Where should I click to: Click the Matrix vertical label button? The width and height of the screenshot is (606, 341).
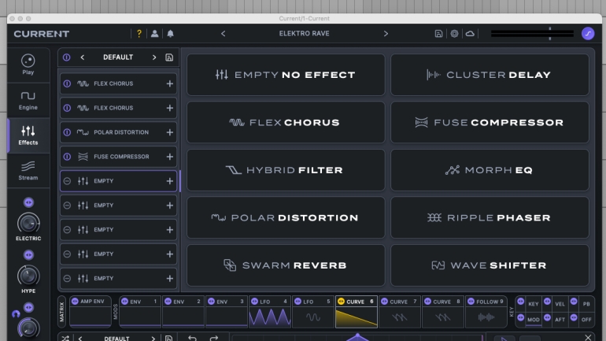coord(62,313)
